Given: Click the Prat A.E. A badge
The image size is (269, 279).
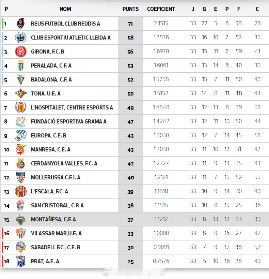Looking at the screenshot, I should click(21, 261).
